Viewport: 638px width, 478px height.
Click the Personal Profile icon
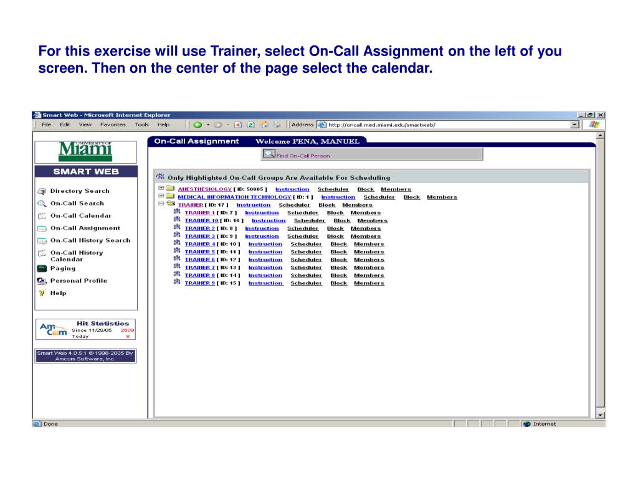point(42,281)
